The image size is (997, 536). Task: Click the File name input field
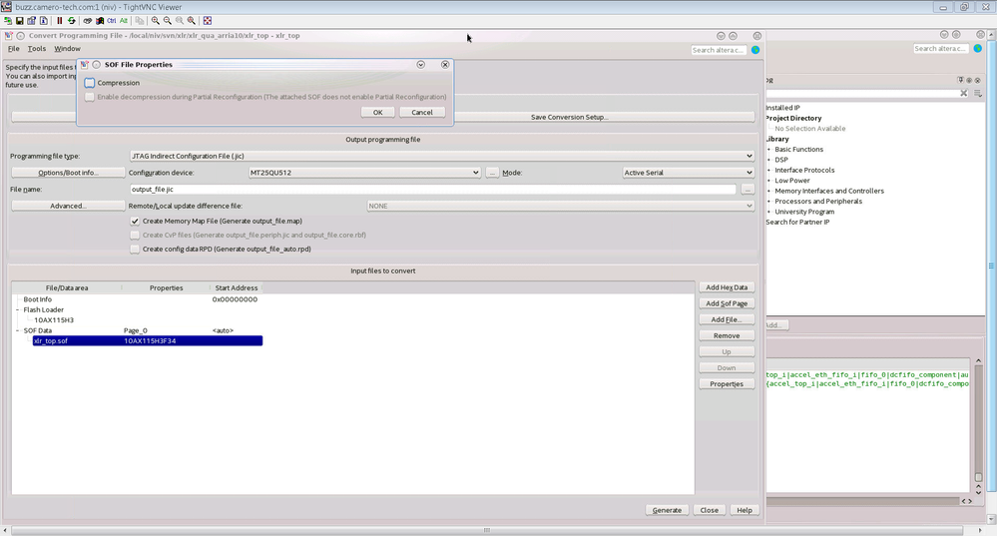433,189
